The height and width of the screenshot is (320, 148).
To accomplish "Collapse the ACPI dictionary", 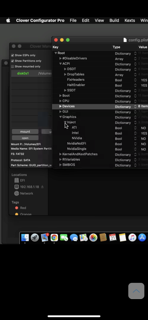I will tap(60, 64).
